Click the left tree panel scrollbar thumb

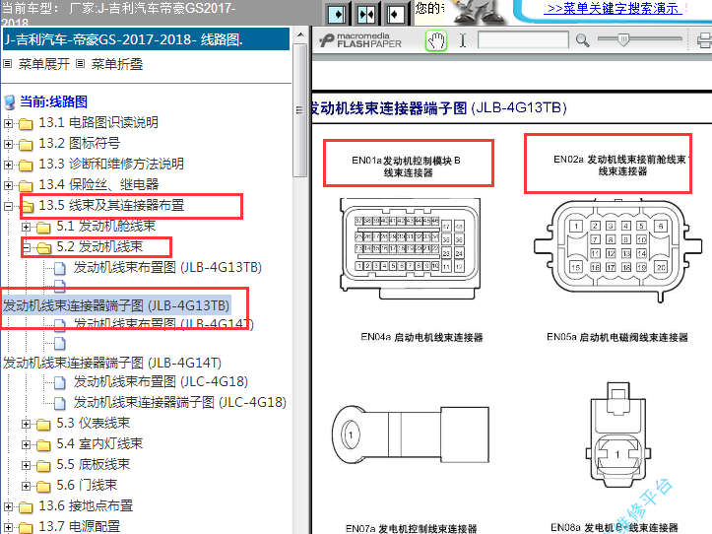(x=299, y=110)
